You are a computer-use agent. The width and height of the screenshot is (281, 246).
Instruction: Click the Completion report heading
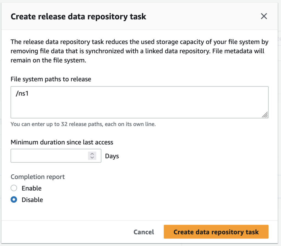coord(38,177)
